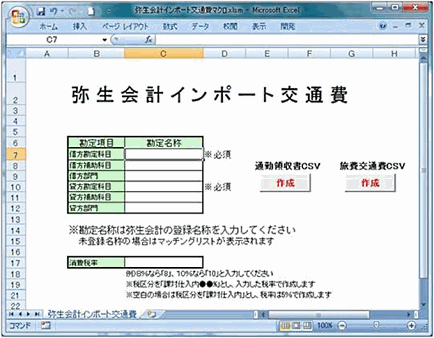434x338 pixels.
Task: Click the 貸方部門 name input cell
Action: (164, 208)
